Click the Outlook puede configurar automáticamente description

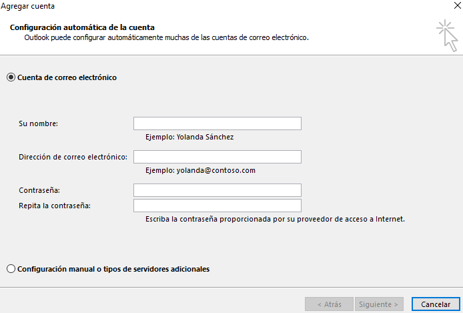[167, 38]
